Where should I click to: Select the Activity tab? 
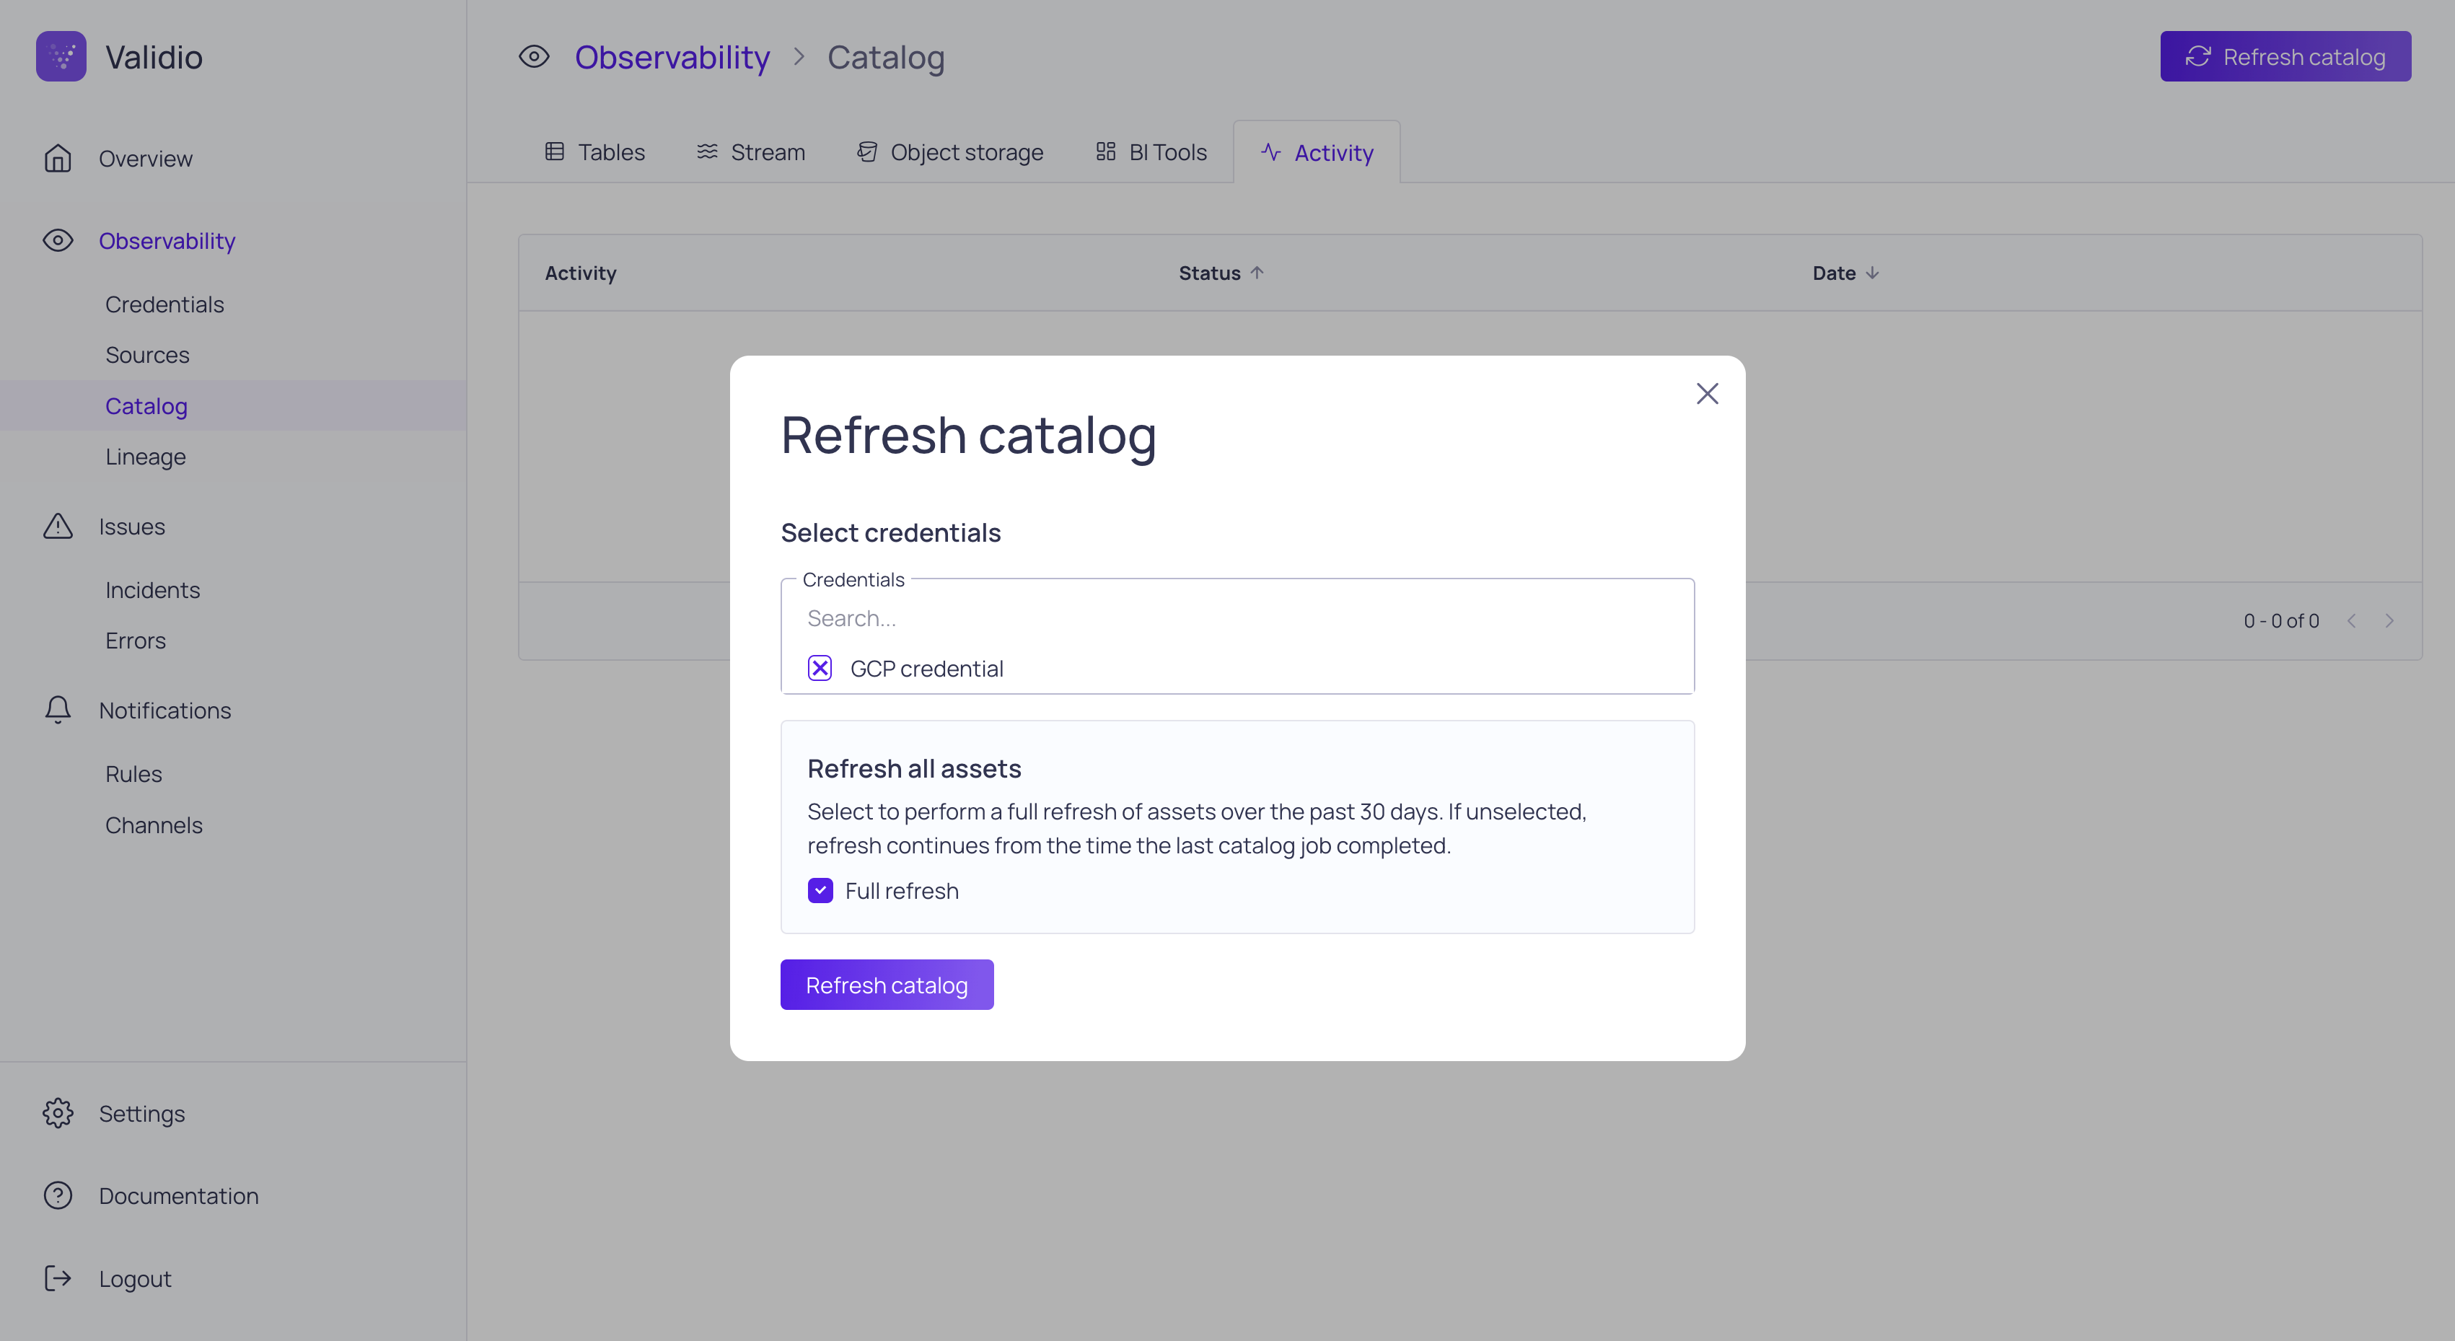(1317, 151)
